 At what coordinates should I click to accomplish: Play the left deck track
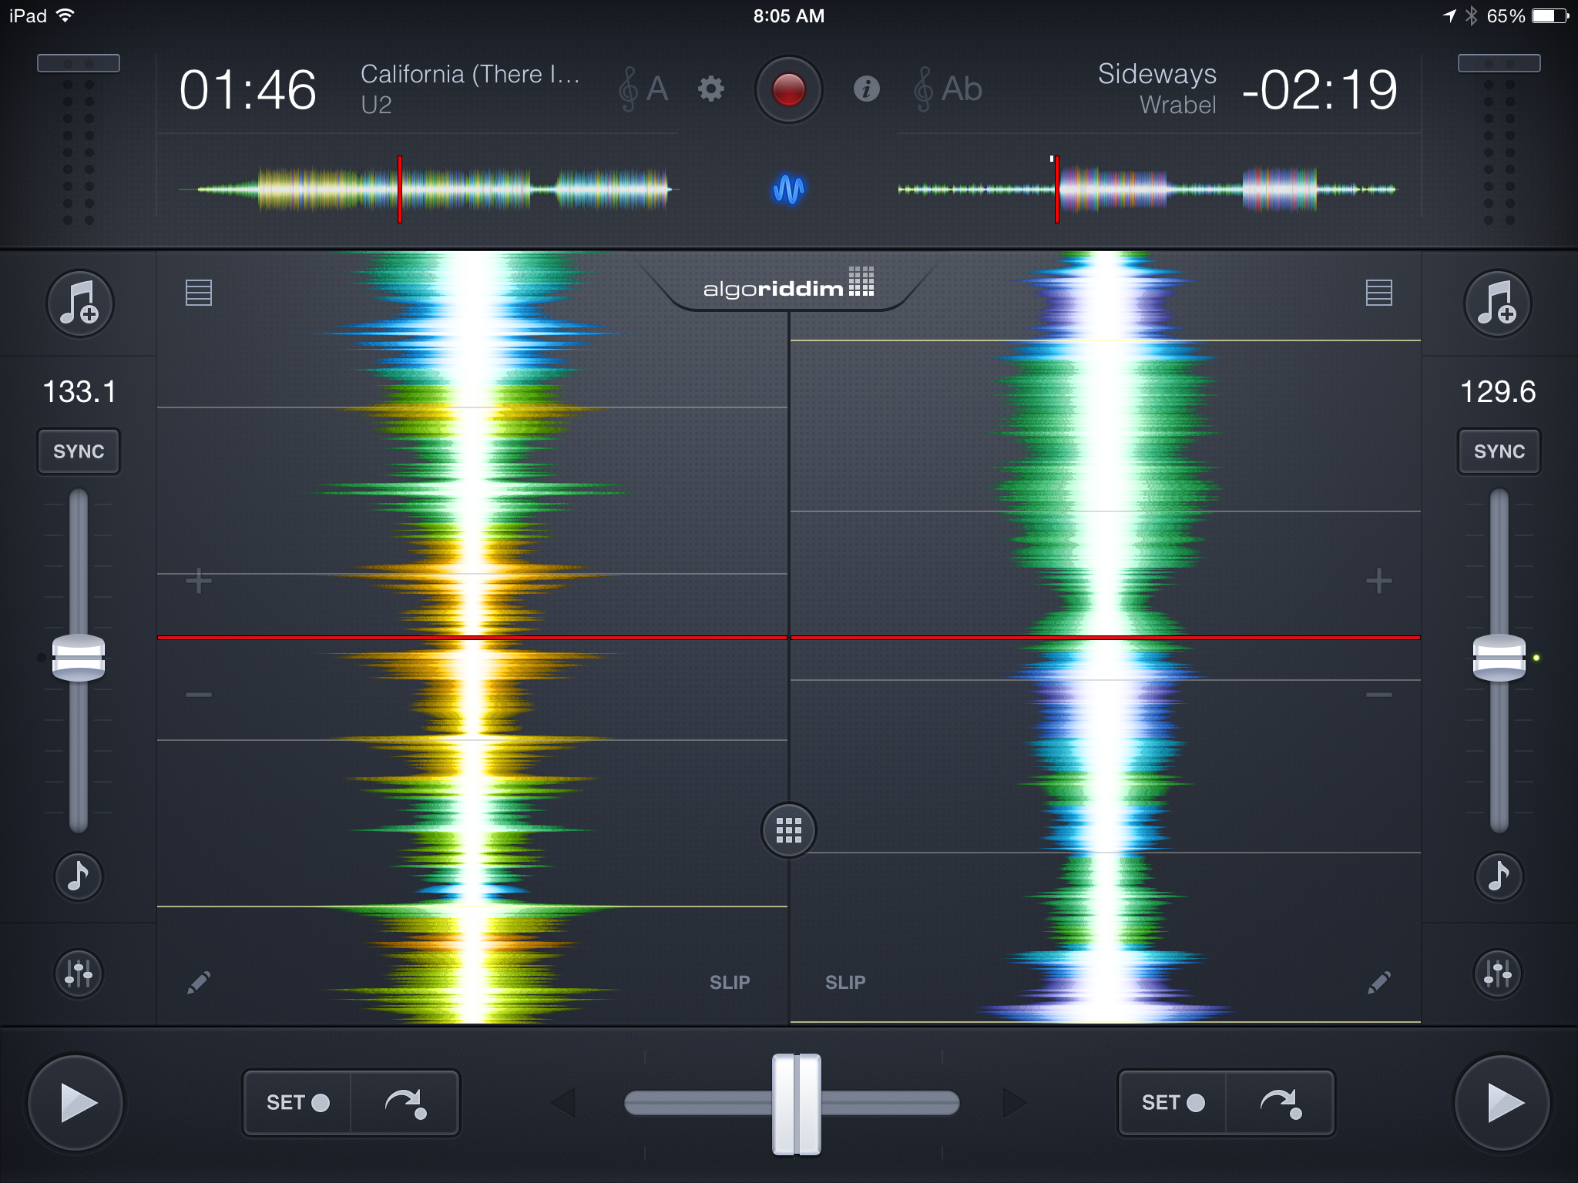pos(76,1103)
